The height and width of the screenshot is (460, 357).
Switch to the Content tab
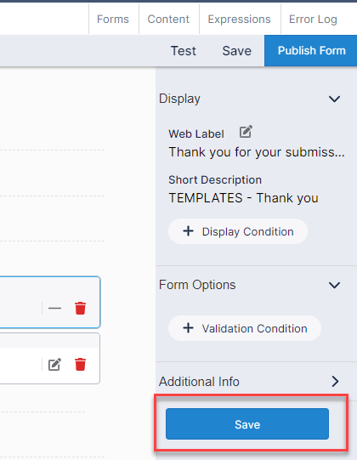[x=168, y=19]
